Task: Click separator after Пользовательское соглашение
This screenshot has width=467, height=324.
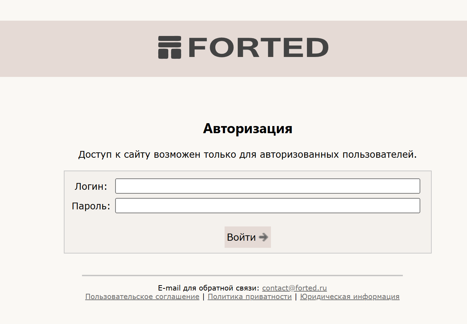Action: [204, 297]
